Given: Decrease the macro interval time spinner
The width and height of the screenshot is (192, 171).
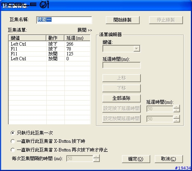Looking at the screenshot, I should (96, 160).
